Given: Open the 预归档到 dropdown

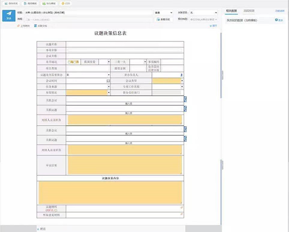Looking at the screenshot, I should click(x=204, y=19).
